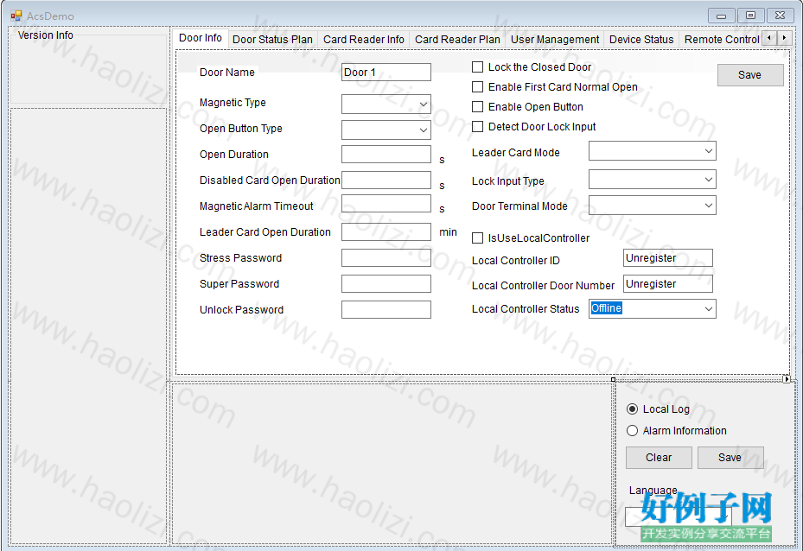Click the Disabled Card Open Duration field
The width and height of the screenshot is (803, 551).
tap(386, 180)
